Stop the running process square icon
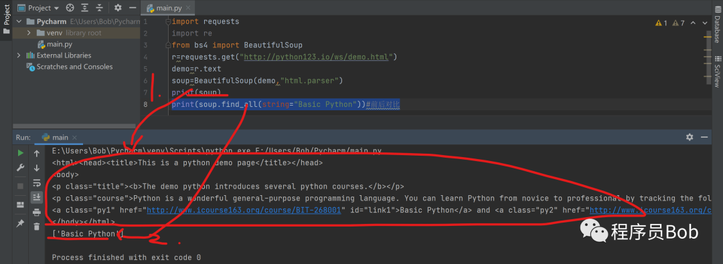This screenshot has height=264, width=723. [x=20, y=186]
